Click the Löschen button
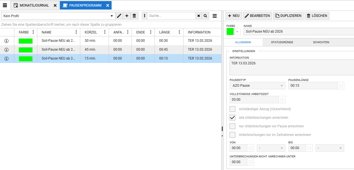Image resolution: width=354 pixels, height=170 pixels. click(317, 16)
